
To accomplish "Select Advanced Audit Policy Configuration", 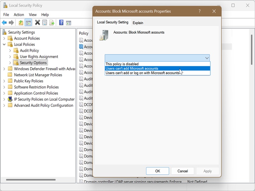I will (x=44, y=105).
